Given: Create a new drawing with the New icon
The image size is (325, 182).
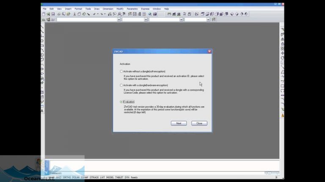Looking at the screenshot, I should coord(44,14).
